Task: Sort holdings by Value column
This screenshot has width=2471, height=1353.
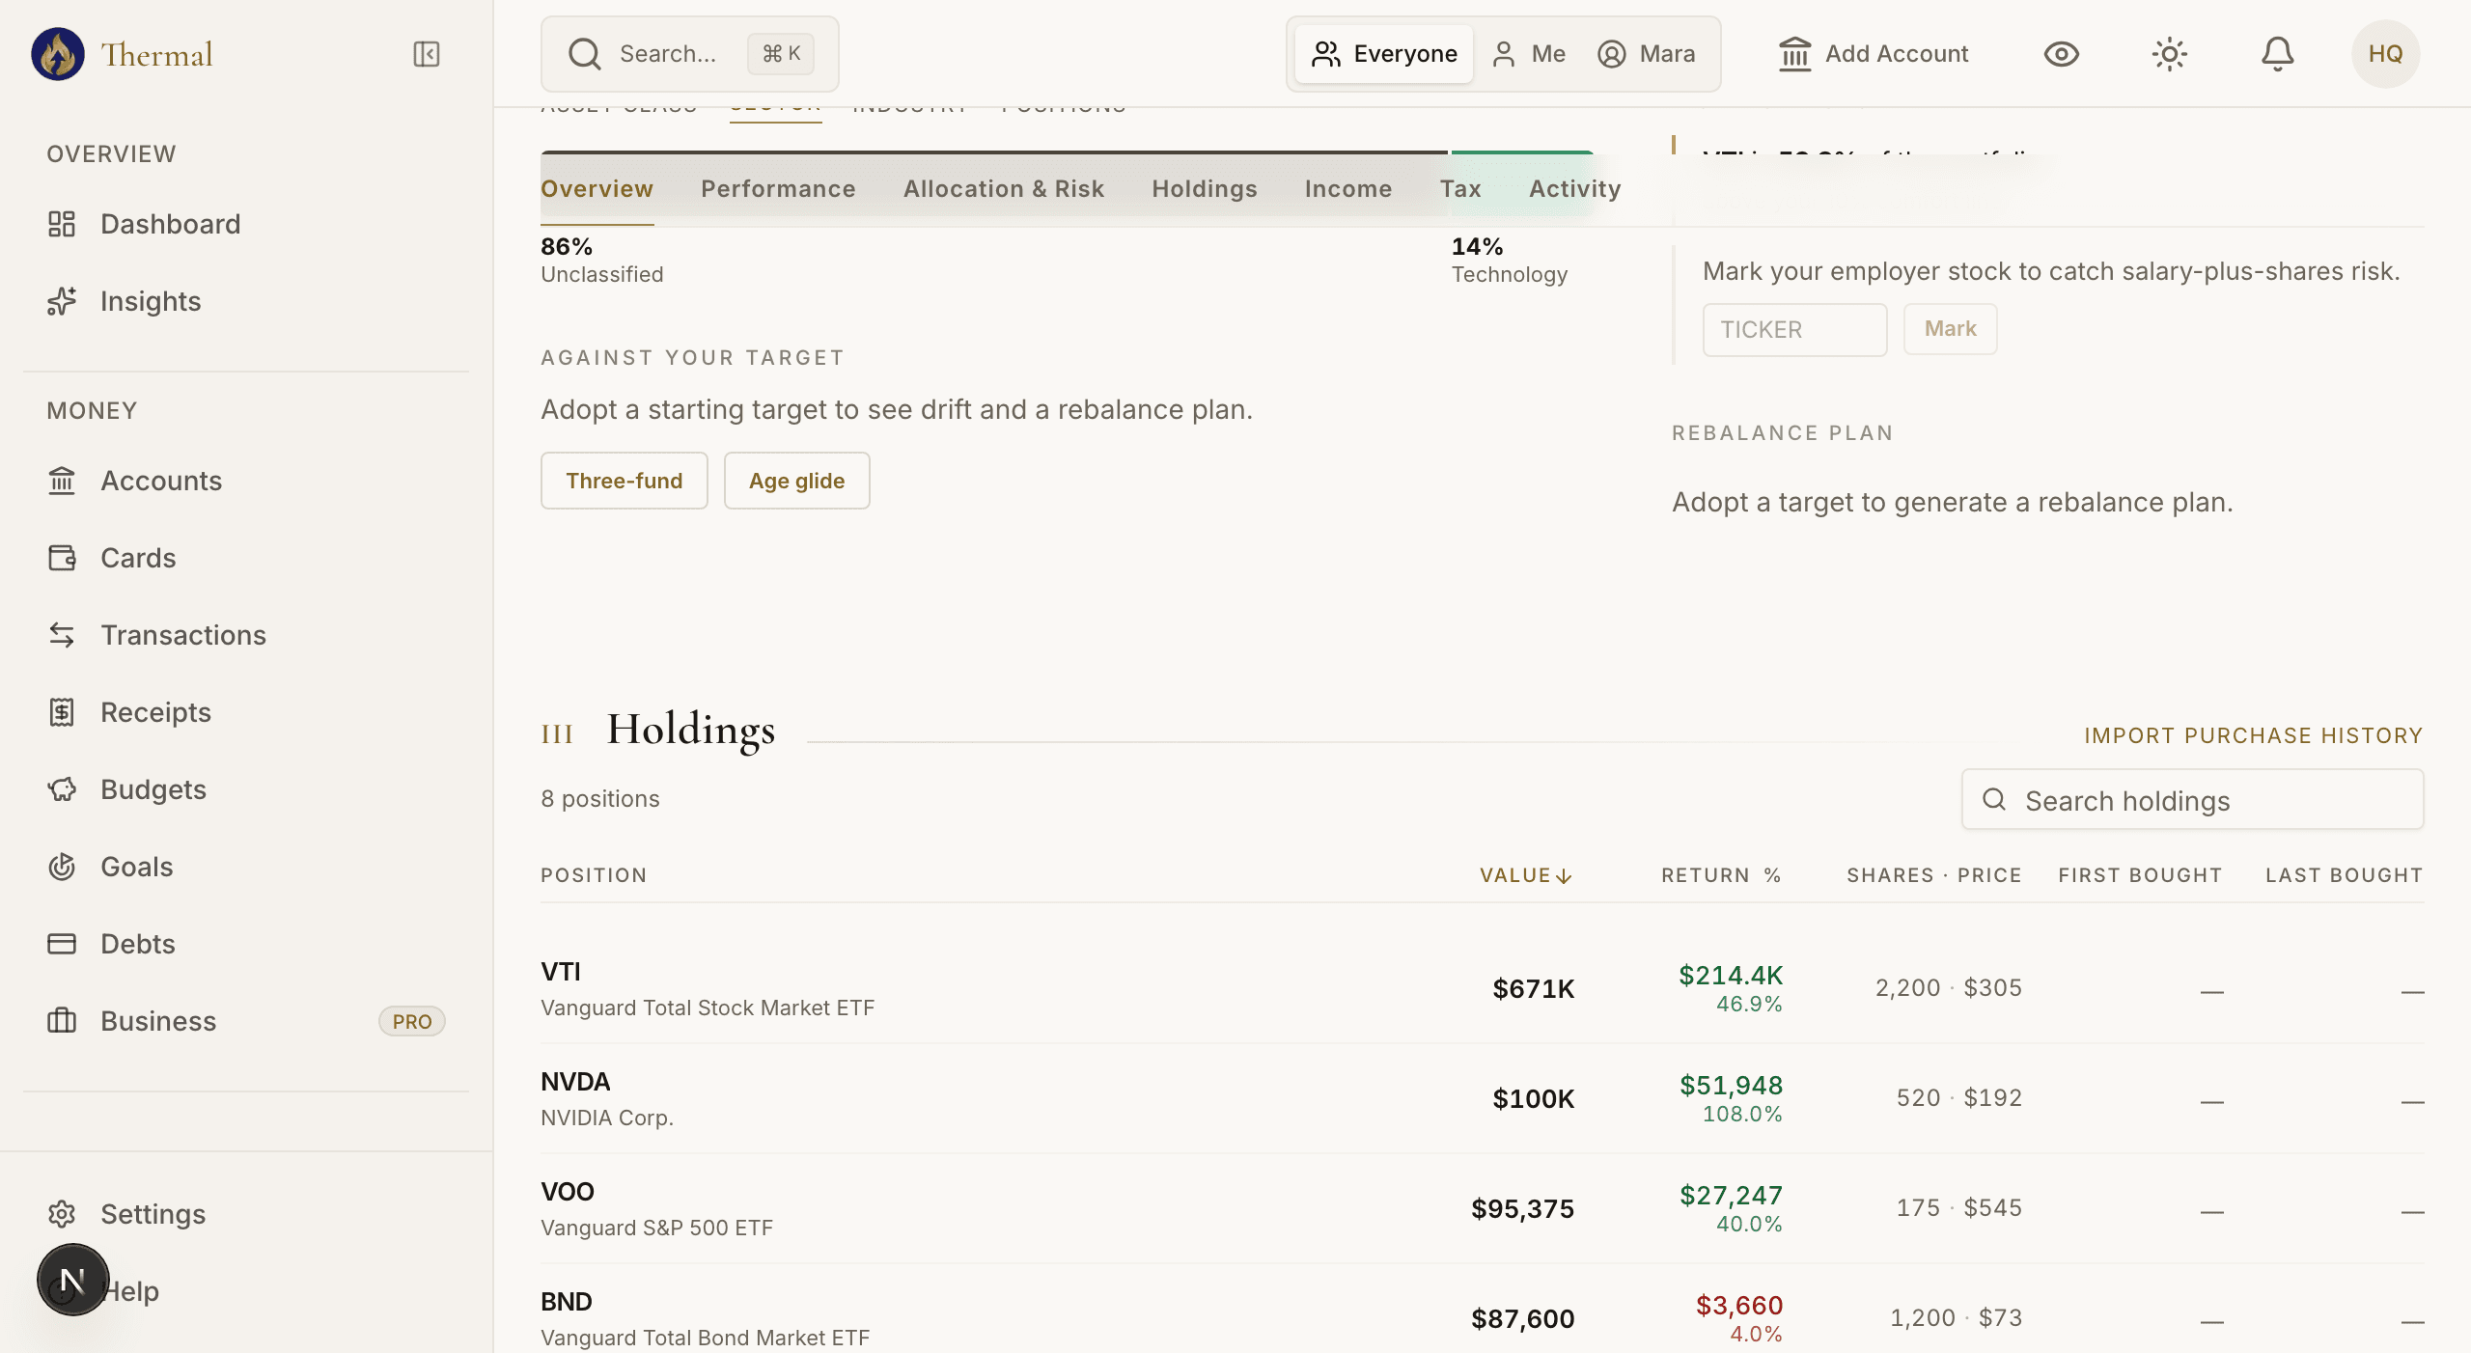Action: (1527, 875)
